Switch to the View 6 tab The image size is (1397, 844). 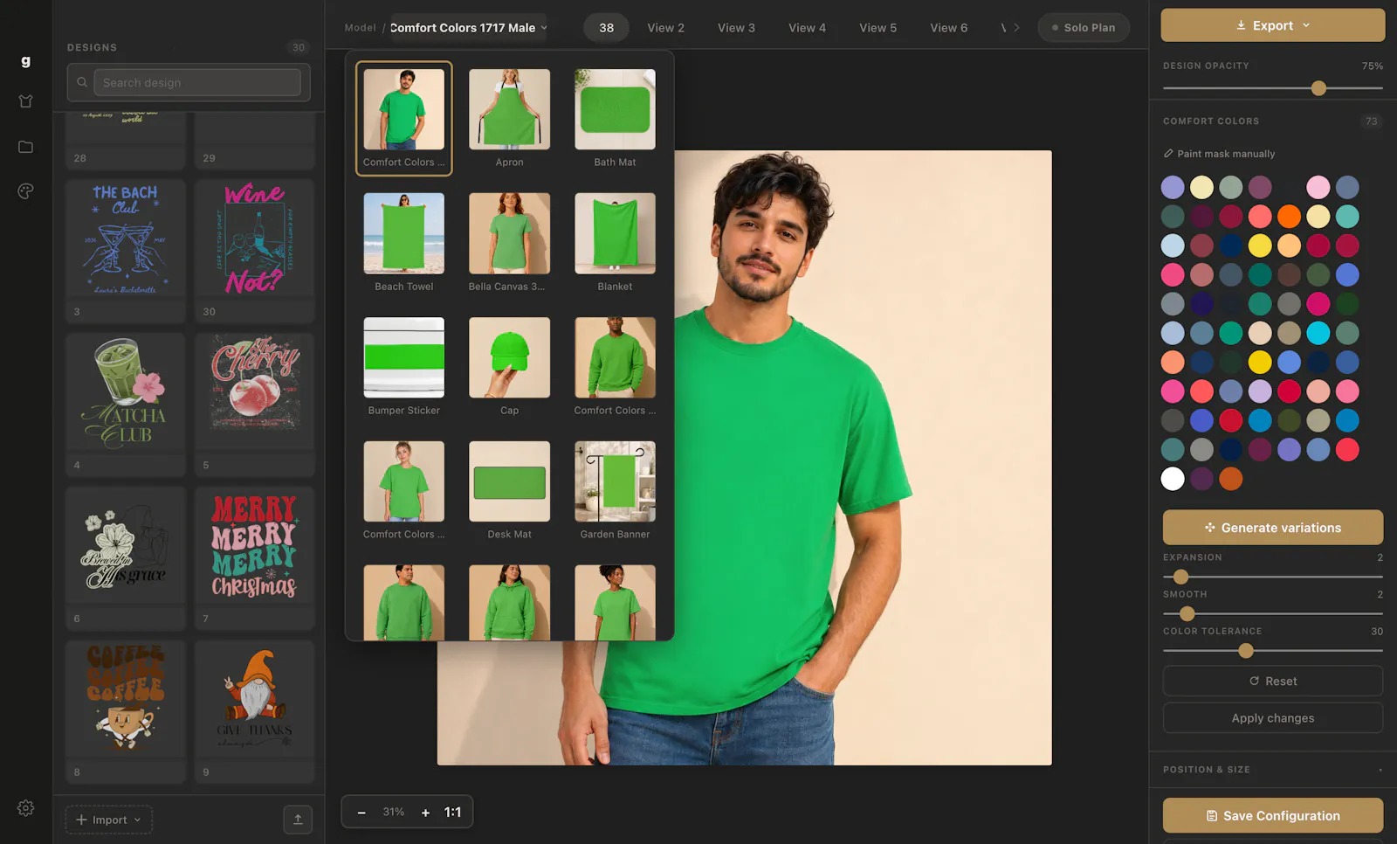[x=948, y=28]
